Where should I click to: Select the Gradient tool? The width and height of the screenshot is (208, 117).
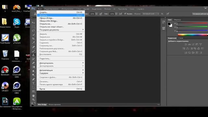pyautogui.click(x=33, y=67)
